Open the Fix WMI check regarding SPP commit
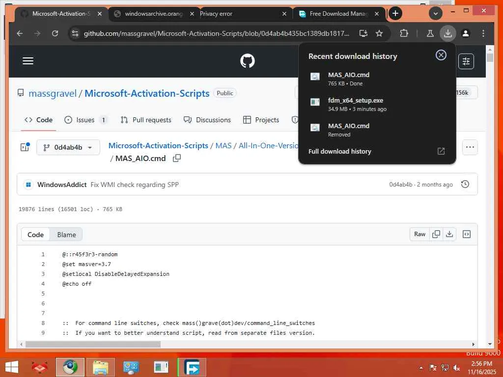The image size is (503, 377). tap(135, 185)
